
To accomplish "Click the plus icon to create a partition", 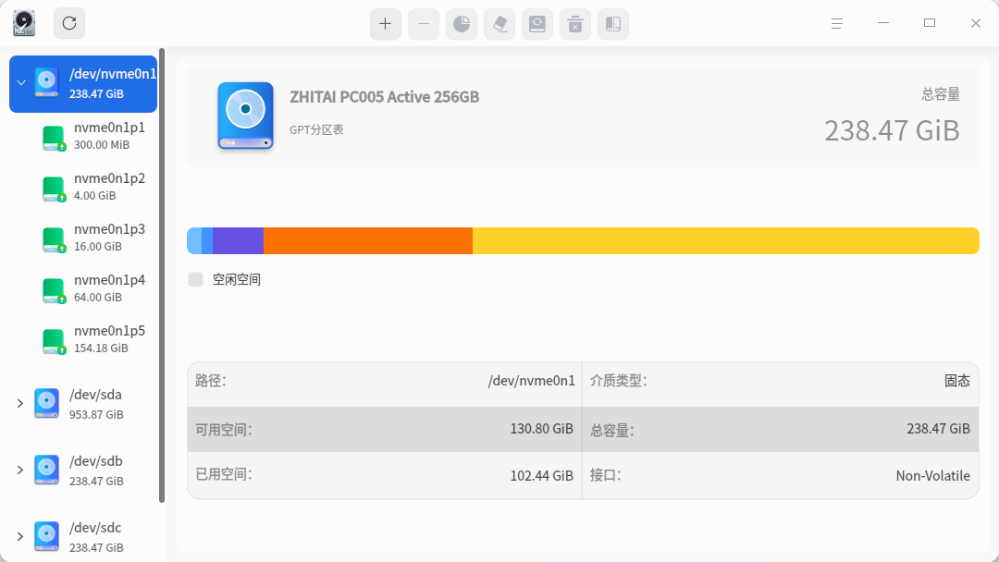I will point(386,24).
